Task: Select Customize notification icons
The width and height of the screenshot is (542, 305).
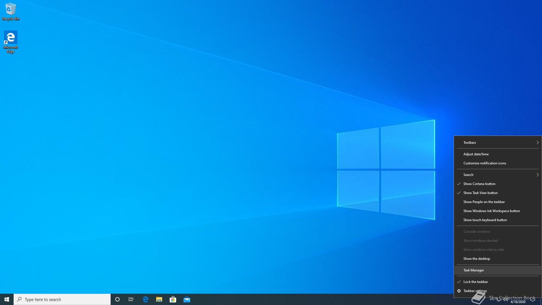Action: point(498,163)
